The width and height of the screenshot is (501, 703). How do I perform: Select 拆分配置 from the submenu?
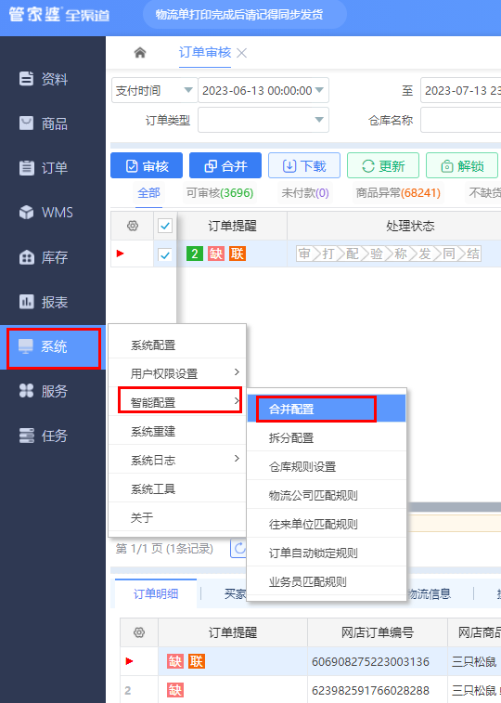pos(327,437)
